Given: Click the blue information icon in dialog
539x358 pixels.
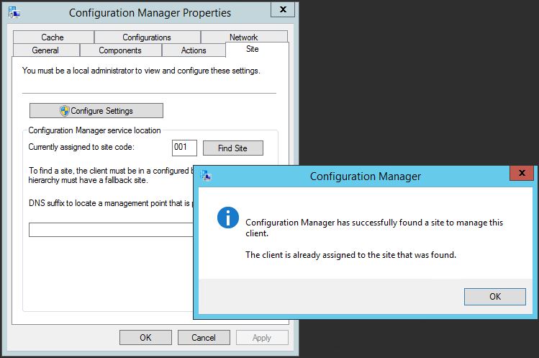Looking at the screenshot, I should [x=228, y=218].
